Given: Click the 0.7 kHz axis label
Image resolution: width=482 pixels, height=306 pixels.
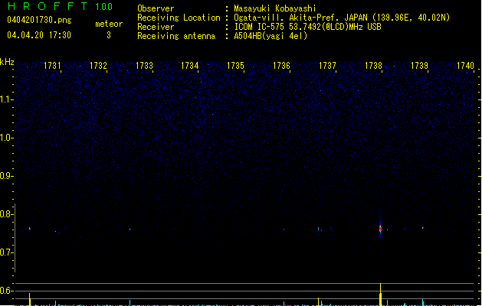Looking at the screenshot, I should pyautogui.click(x=6, y=252).
